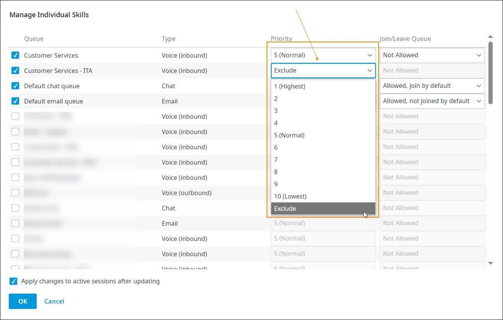Screen dimensions: 503x320
Task: Uncheck the Customer Services queue checkbox
Action: [x=15, y=55]
